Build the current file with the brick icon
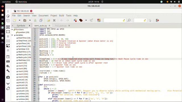This screenshot has width=182, height=102. click(x=81, y=20)
